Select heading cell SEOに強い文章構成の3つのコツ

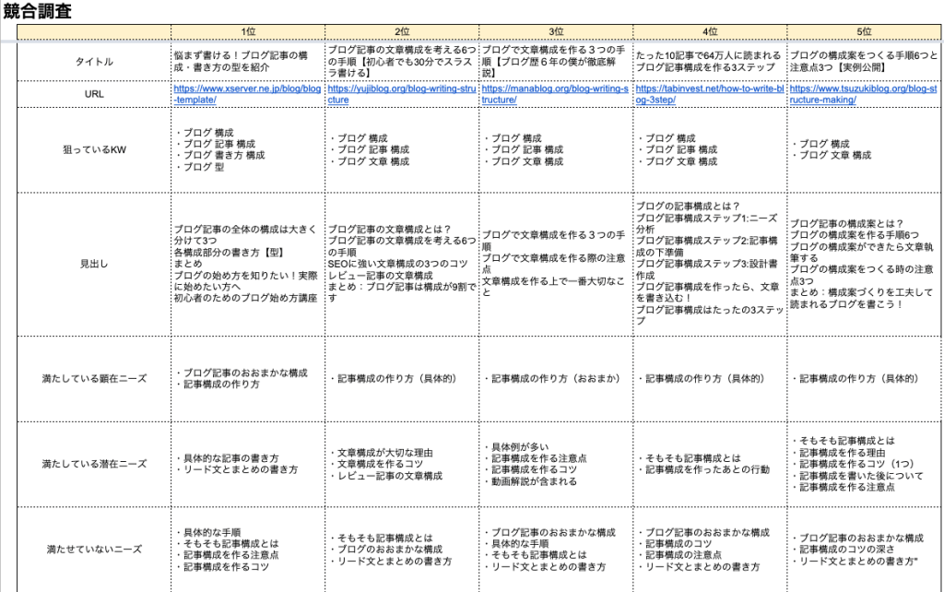tap(402, 264)
